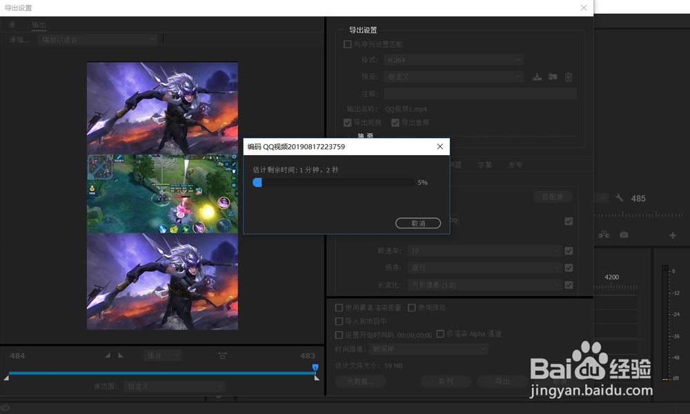Viewport: 690px width, 414px height.
Task: Click the 483 out-point timecode
Action: tap(308, 355)
